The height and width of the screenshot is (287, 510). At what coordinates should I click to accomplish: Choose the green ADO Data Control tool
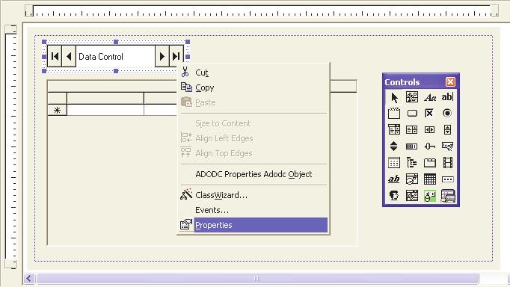430,196
